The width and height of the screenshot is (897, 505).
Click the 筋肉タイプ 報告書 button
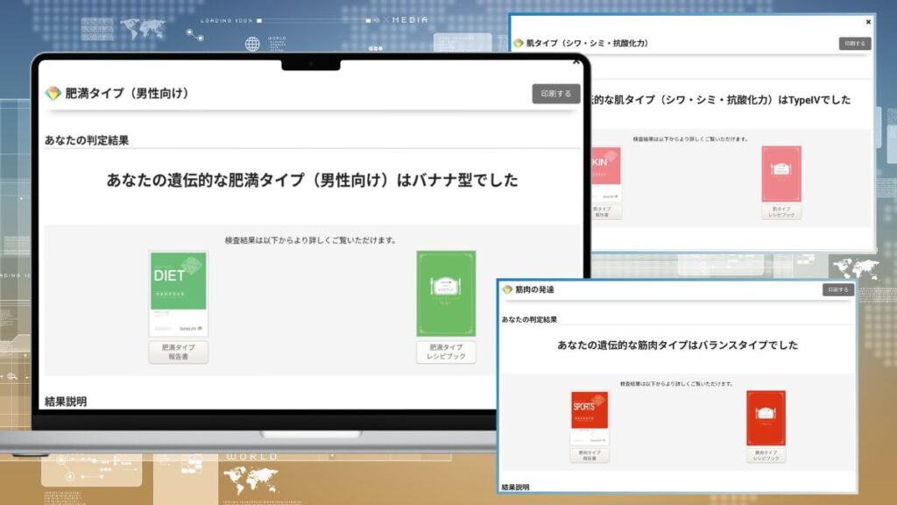590,456
